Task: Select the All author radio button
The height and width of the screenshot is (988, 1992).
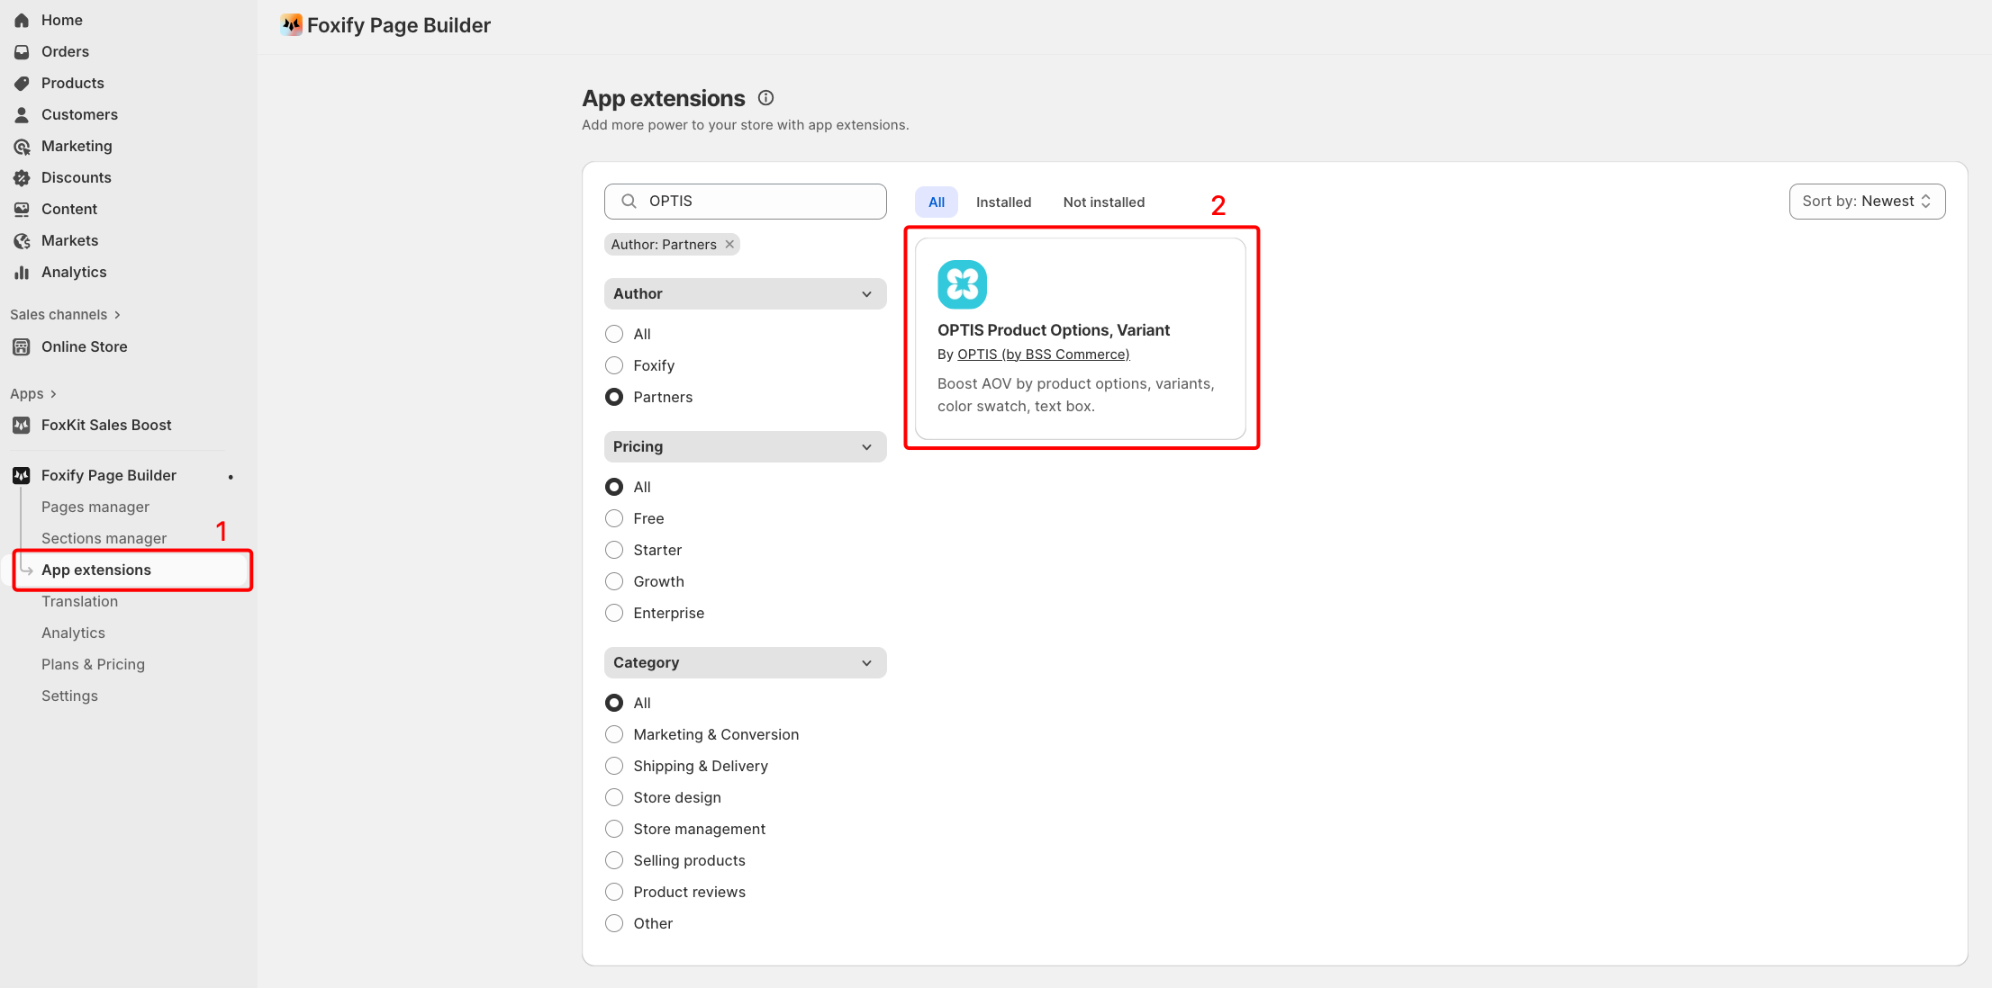Action: (614, 334)
